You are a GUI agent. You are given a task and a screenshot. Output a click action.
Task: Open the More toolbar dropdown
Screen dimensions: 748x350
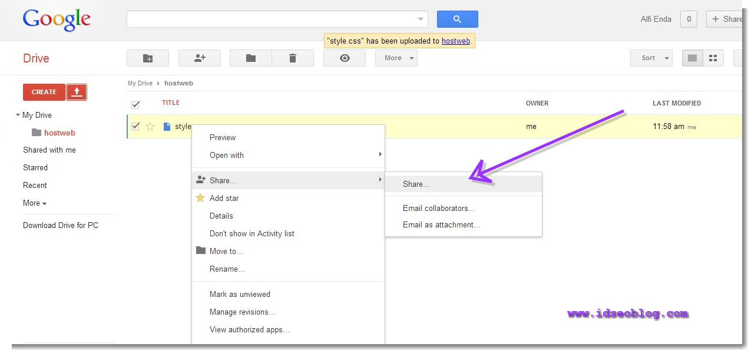pos(396,58)
